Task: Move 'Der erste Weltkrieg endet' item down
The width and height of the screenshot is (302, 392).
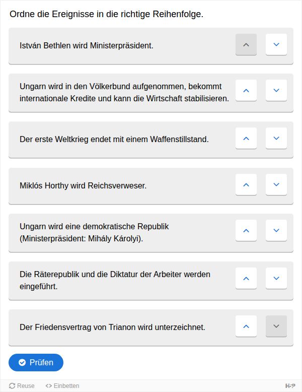Action: (x=276, y=138)
